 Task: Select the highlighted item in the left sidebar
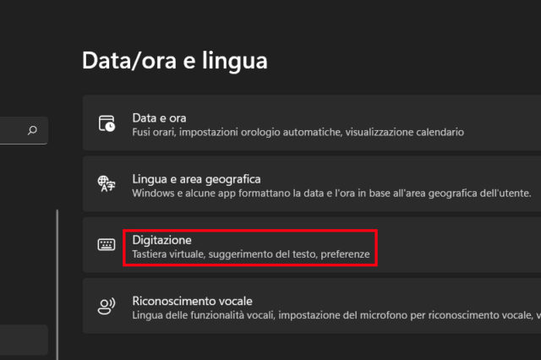click(x=23, y=339)
